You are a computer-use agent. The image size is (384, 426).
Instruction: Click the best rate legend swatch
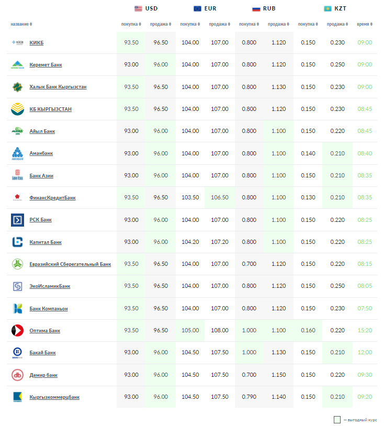point(337,420)
